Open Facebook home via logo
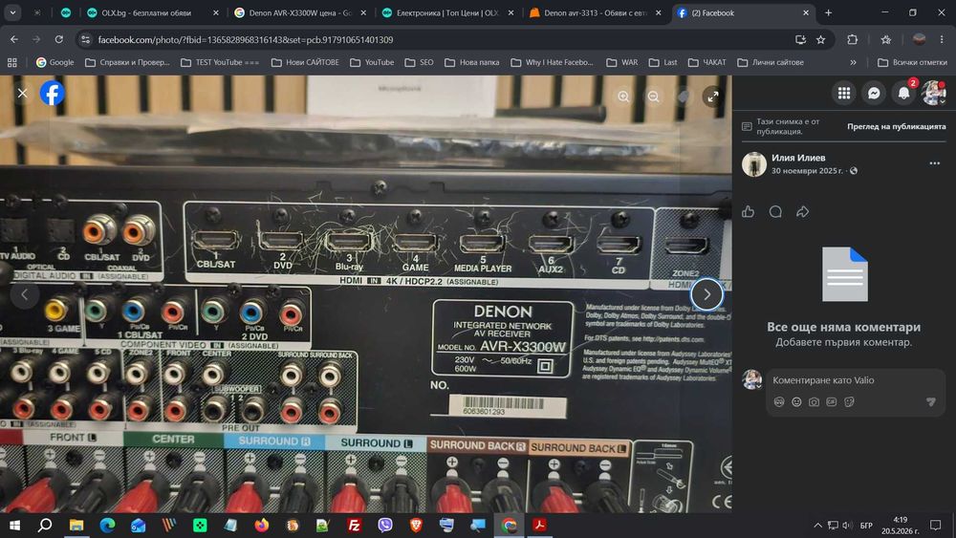The width and height of the screenshot is (956, 538). pos(53,94)
